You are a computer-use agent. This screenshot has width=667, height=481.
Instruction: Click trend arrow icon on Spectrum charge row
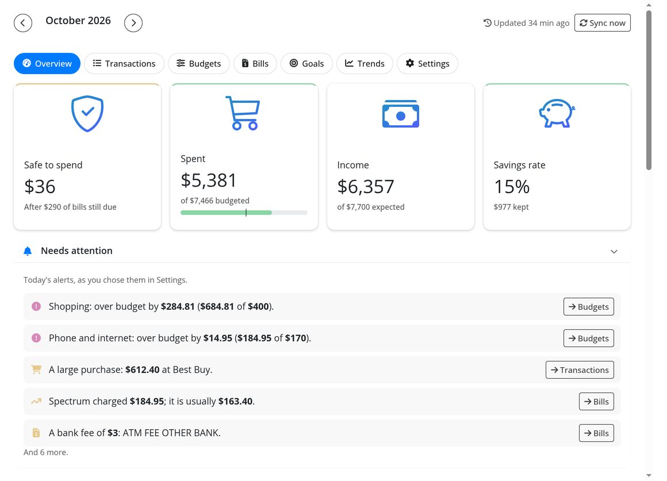(36, 401)
